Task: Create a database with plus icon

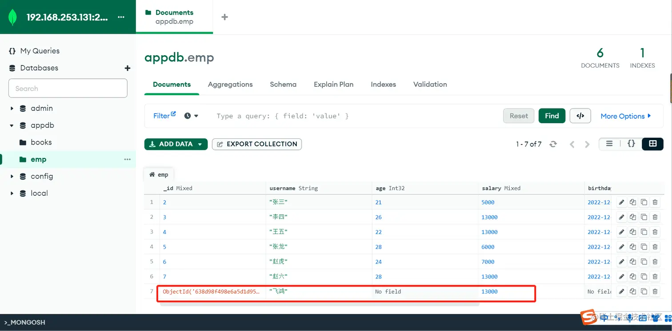Action: click(x=128, y=68)
